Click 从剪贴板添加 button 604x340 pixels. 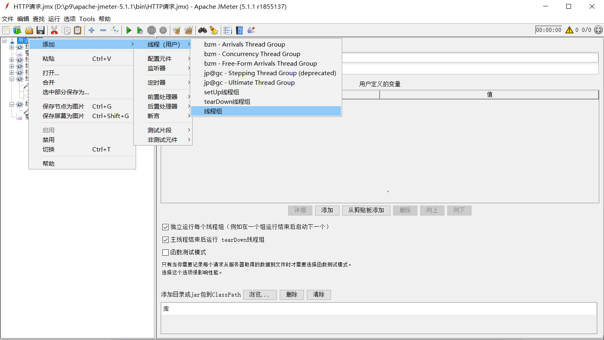click(366, 210)
